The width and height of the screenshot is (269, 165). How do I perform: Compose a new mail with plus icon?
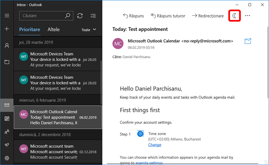7,29
